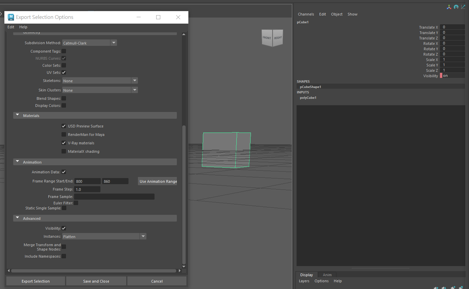Click the translate manipulator icon above Channel Box
Viewport: 469px width, 289px height.
[449, 7]
